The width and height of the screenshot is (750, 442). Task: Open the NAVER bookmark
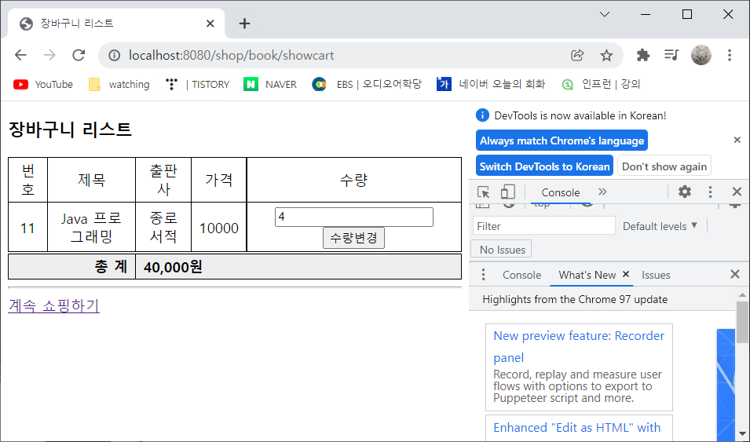click(x=270, y=85)
